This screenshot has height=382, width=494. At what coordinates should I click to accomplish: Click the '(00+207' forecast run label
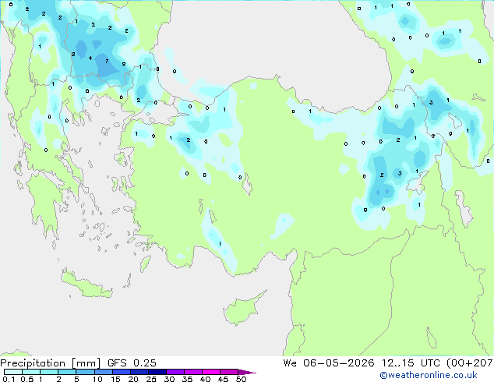click(x=469, y=363)
